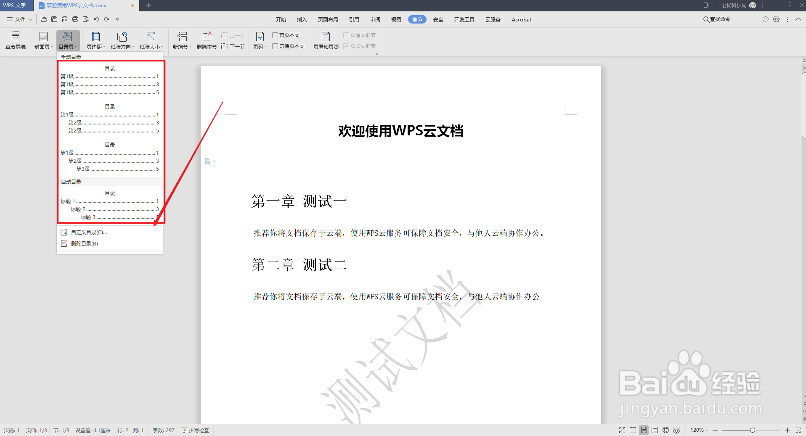Click the 删除本节 delete section icon
The image size is (806, 436).
[x=207, y=40]
